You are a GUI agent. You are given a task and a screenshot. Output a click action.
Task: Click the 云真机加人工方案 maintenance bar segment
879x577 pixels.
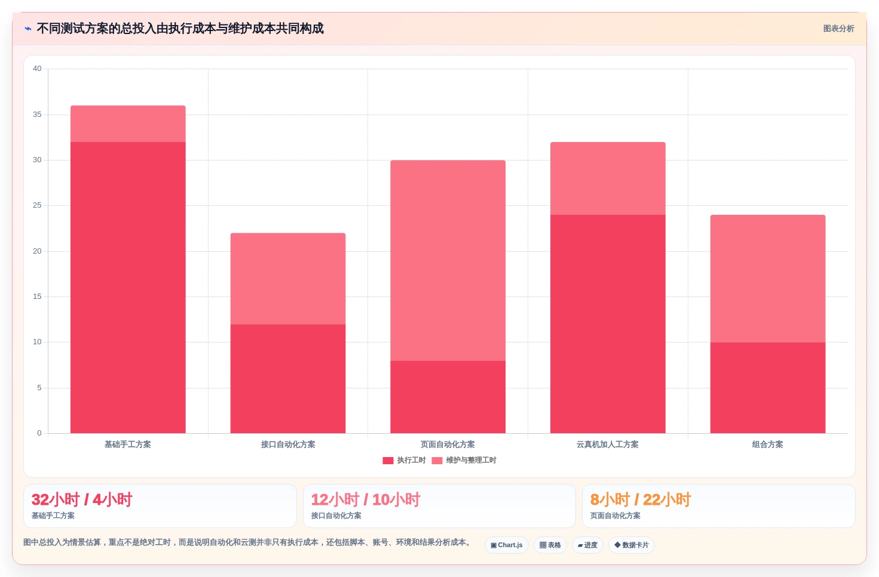tap(608, 178)
